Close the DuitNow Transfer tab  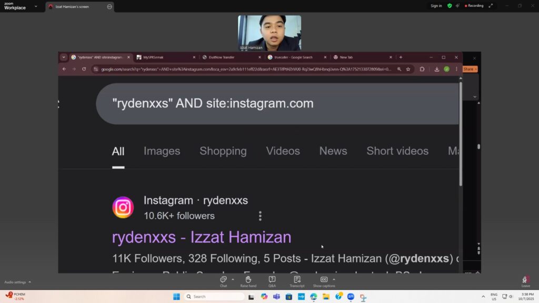259,57
